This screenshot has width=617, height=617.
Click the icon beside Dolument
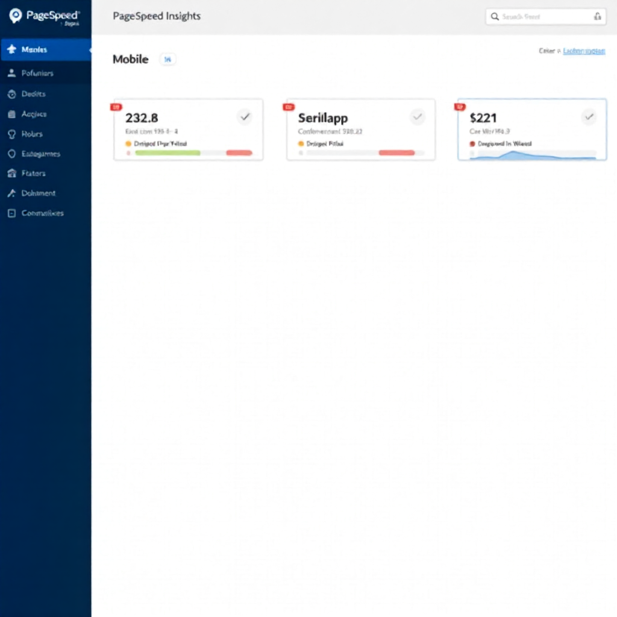12,193
